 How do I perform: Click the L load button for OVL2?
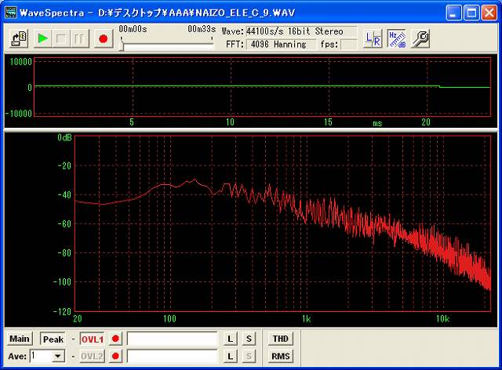point(230,356)
